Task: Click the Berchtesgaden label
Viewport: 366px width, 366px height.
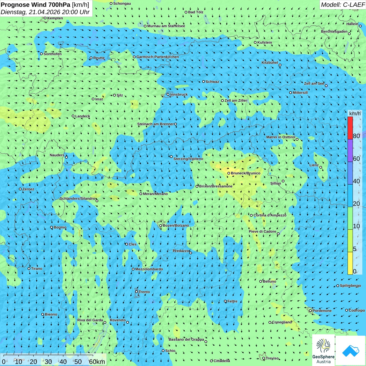Action: 334,31
